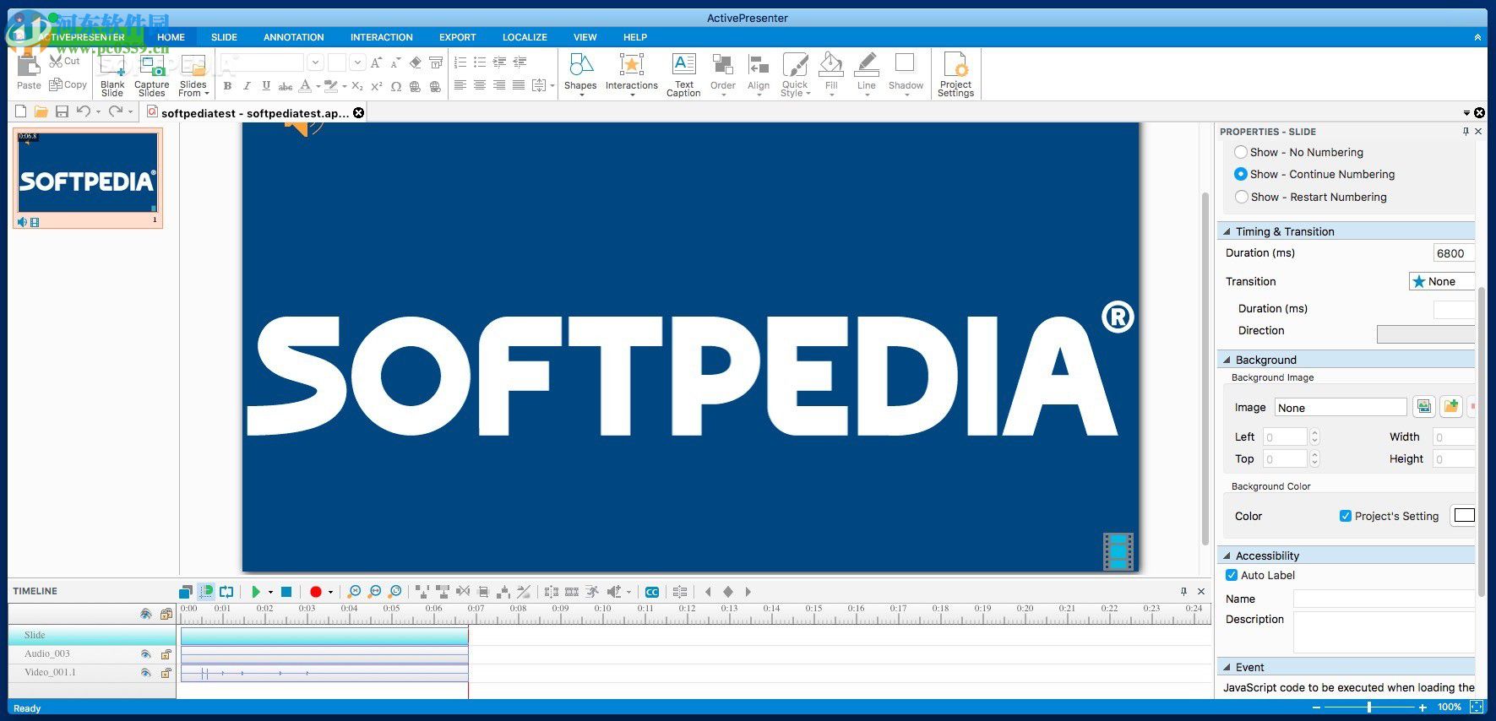Click the numbered list icon
This screenshot has height=721, width=1496.
(460, 62)
